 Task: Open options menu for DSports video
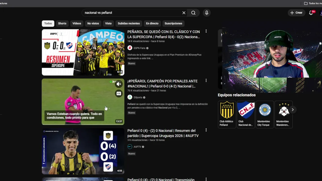(206, 81)
